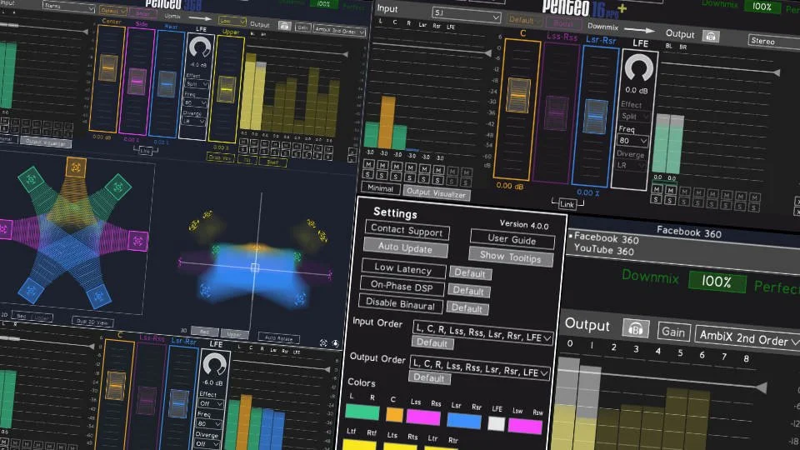Click the upper-right green speaker icon in 2D visualizer
Screen dimensions: 800x450
point(117,187)
